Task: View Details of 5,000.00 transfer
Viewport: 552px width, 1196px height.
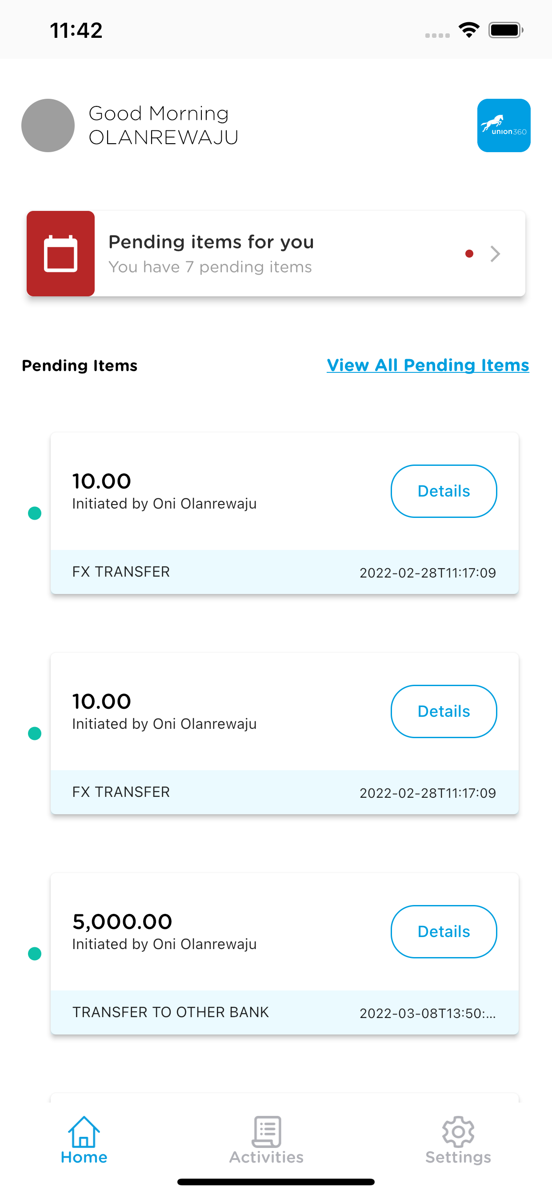Action: [x=444, y=931]
